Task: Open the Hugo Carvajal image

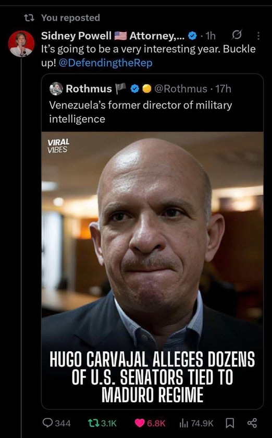Action: (153, 270)
